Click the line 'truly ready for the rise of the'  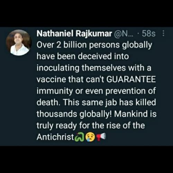tap(91, 126)
